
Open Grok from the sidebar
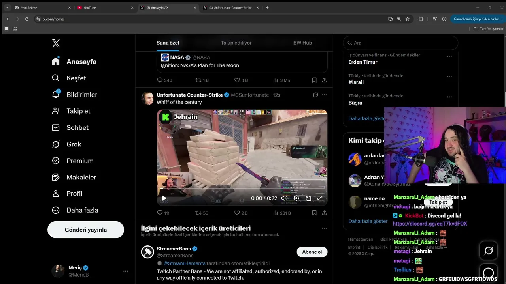66,144
